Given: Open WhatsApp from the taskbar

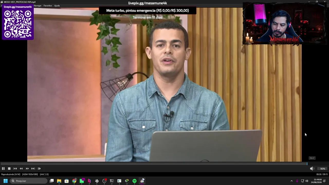Looking at the screenshot, I should point(82,181).
